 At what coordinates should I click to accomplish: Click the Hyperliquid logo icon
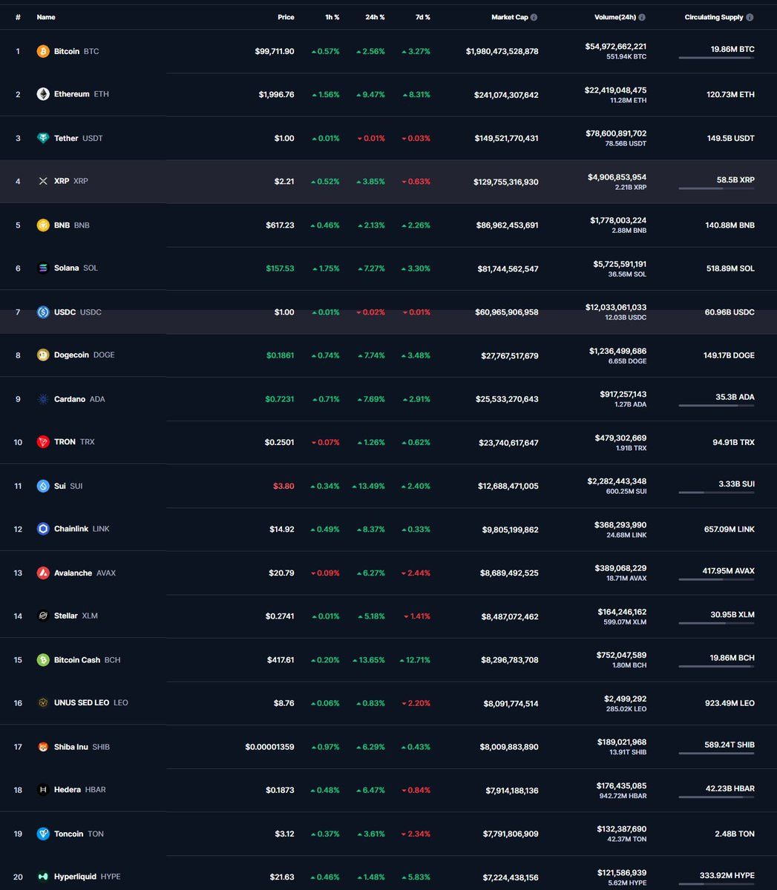[x=43, y=877]
